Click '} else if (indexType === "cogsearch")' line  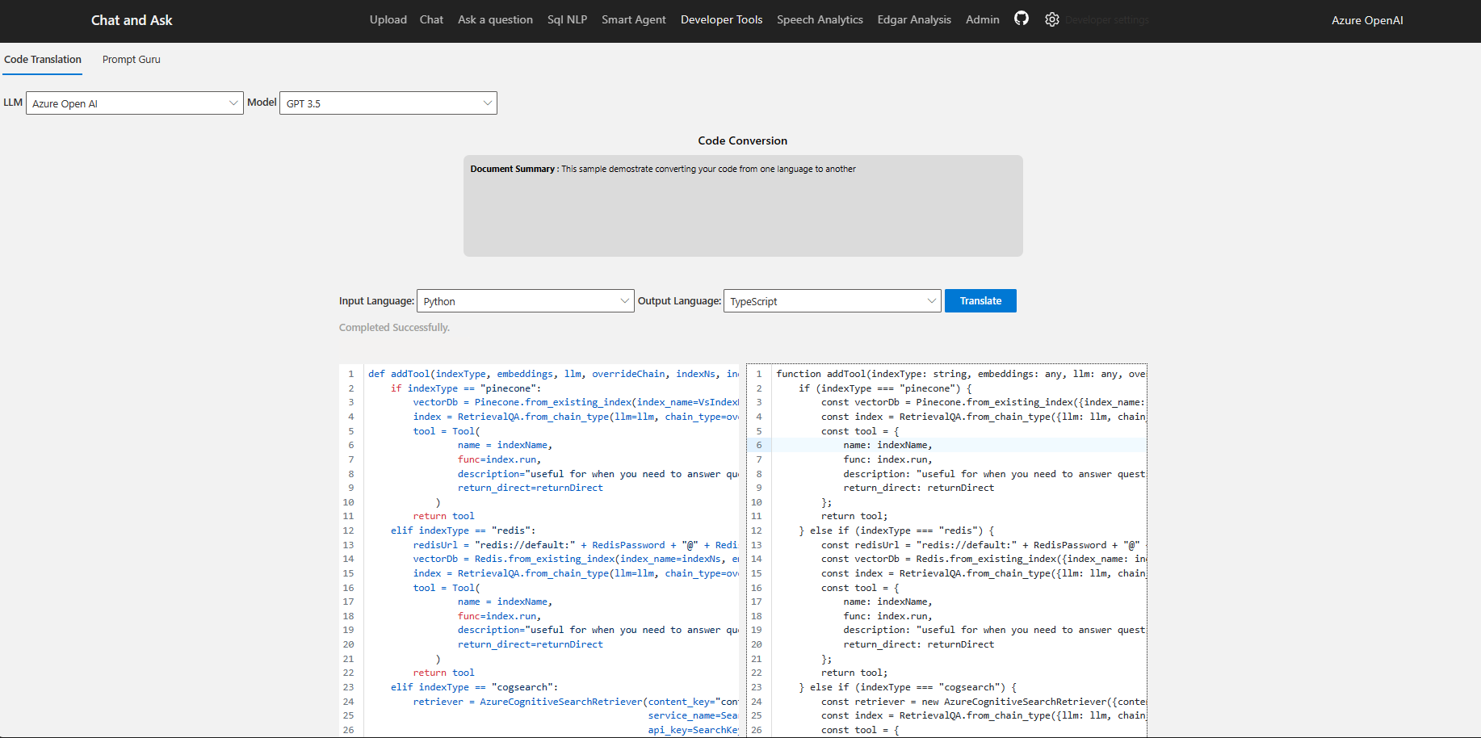click(x=908, y=687)
